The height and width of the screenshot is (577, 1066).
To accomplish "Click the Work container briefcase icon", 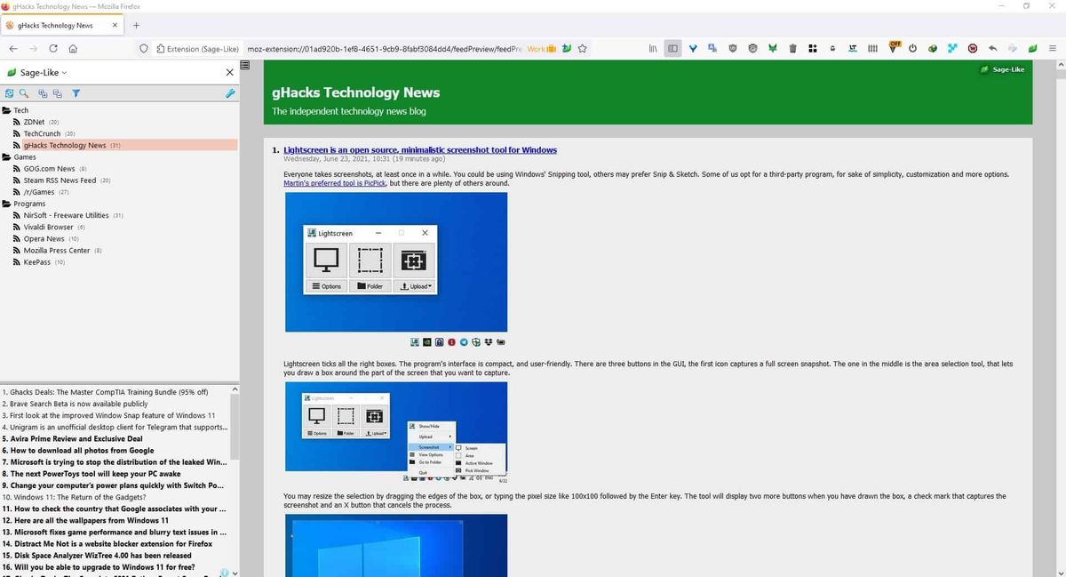I will click(551, 49).
